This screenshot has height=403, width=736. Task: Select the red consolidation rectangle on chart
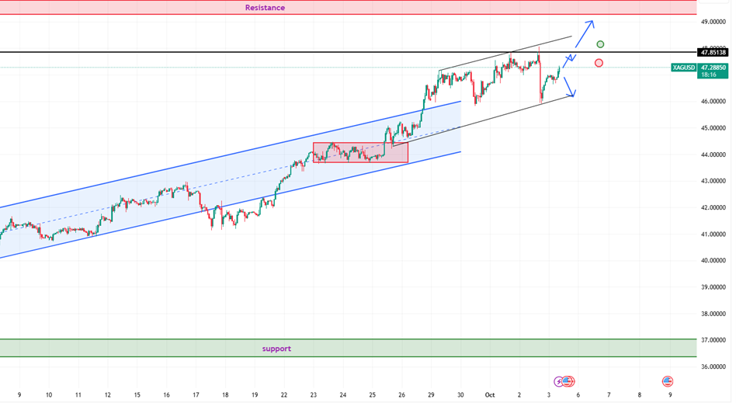pyautogui.click(x=360, y=152)
